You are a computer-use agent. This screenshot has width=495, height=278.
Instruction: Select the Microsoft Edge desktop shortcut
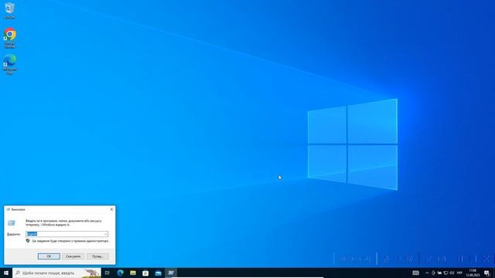click(10, 64)
